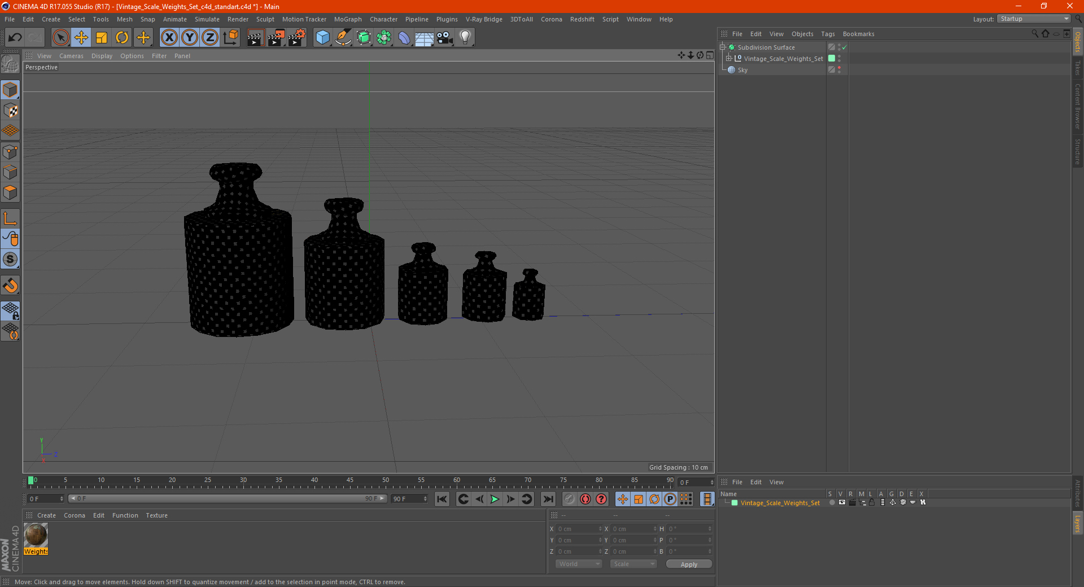Open the Sculpt menu

[265, 19]
